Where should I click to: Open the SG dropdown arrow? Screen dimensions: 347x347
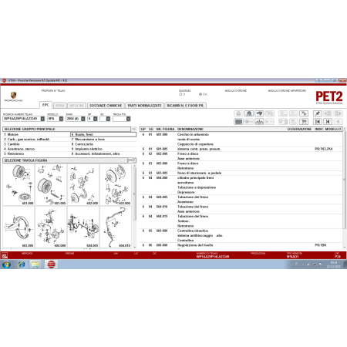click(108, 119)
